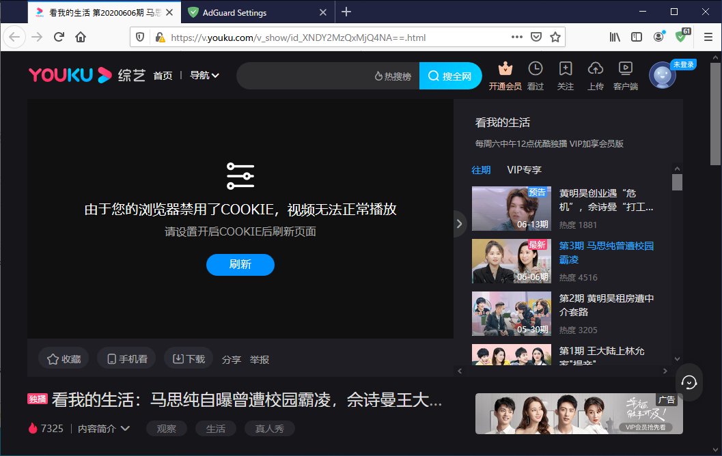Click the user avatar login icon

click(x=662, y=75)
